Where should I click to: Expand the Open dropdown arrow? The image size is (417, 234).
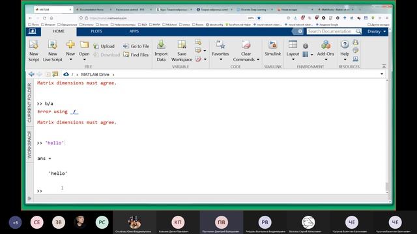pyautogui.click(x=84, y=60)
